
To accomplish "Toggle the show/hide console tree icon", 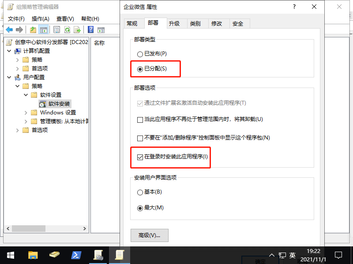I will [43, 29].
